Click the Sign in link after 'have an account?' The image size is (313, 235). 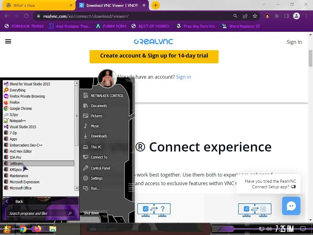(183, 77)
